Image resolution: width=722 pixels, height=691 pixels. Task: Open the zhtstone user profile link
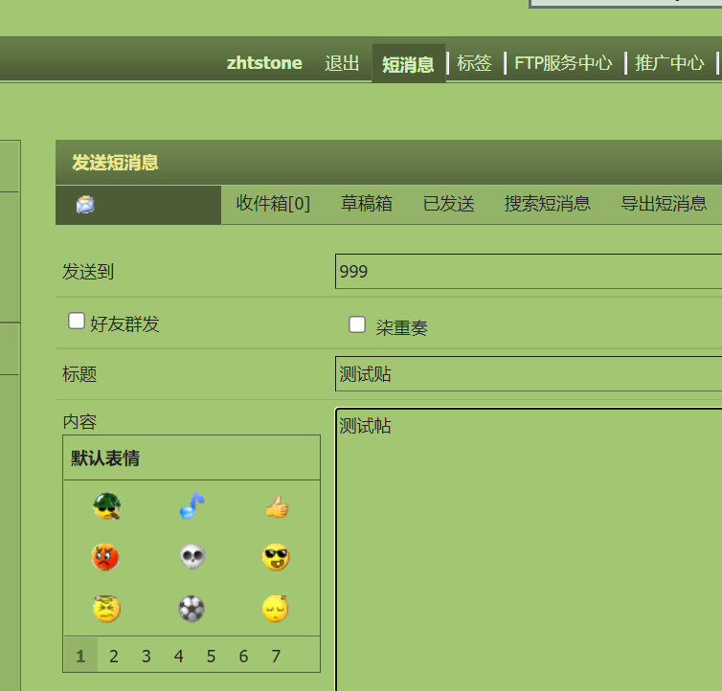coord(264,62)
